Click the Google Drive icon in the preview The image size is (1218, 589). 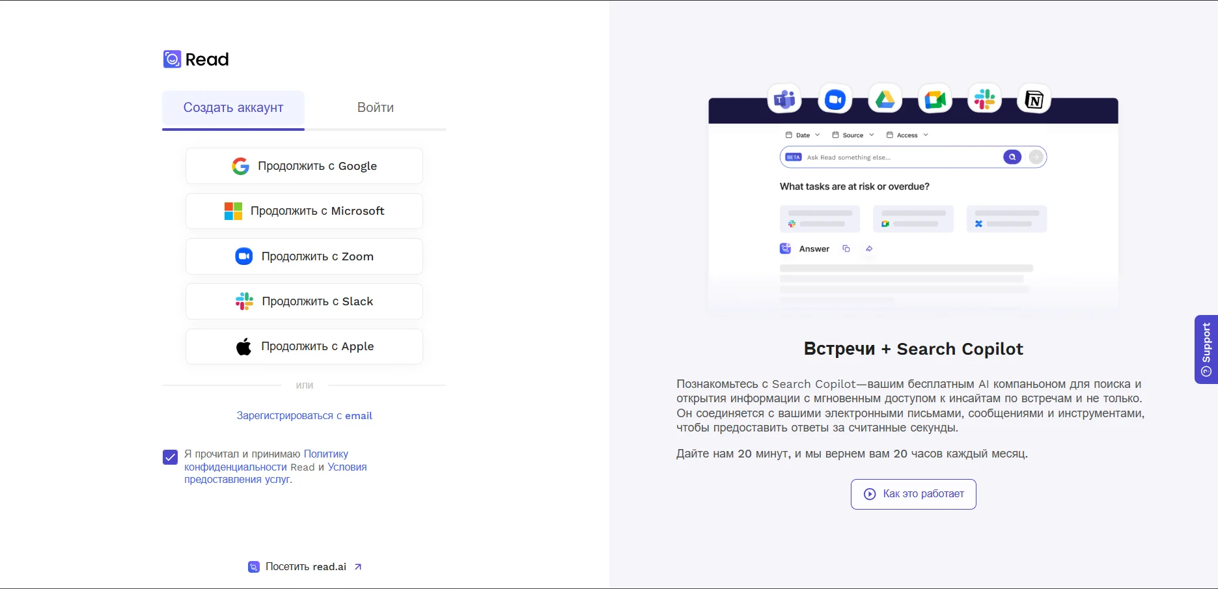pyautogui.click(x=885, y=100)
